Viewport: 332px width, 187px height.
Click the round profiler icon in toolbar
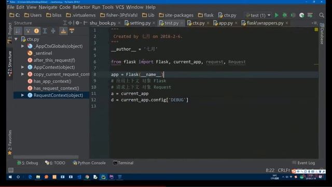(x=302, y=15)
